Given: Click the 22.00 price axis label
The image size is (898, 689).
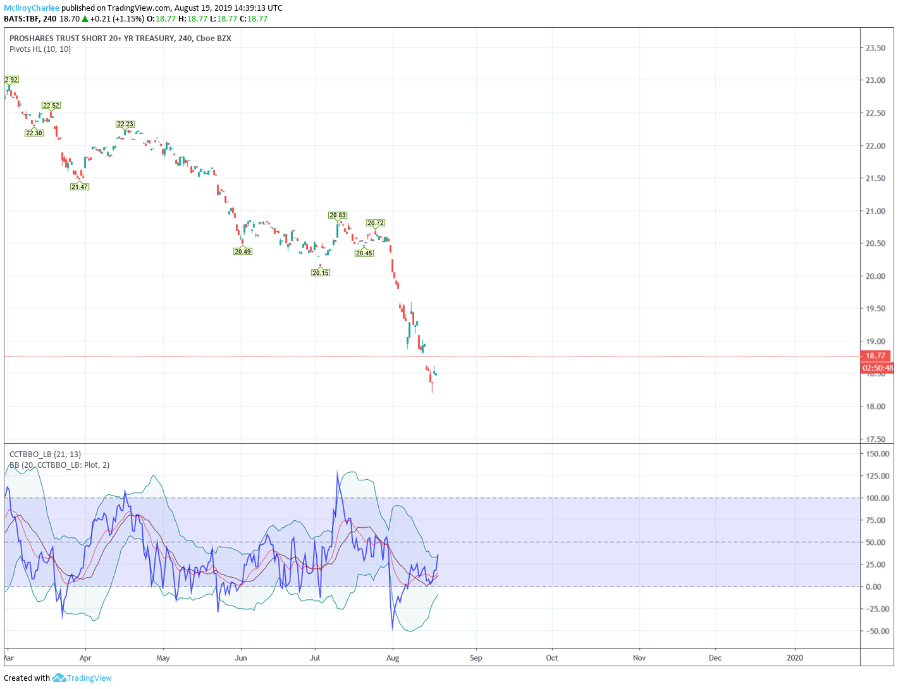Looking at the screenshot, I should click(875, 146).
